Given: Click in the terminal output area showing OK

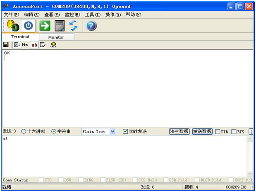Looking at the screenshot, I should (127, 88).
